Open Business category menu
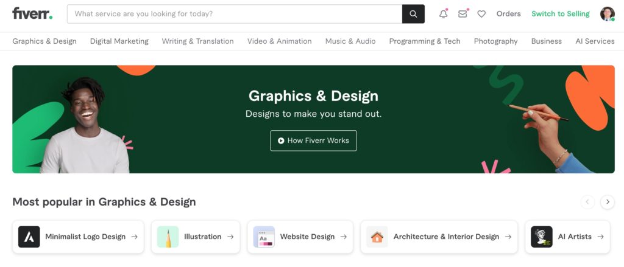The image size is (624, 267). pyautogui.click(x=547, y=41)
